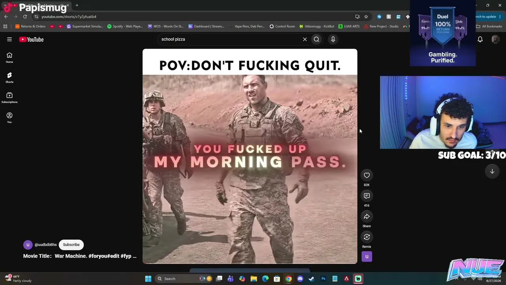
Task: Open the 'Spotify - Web Playe...' bookmark
Action: [x=125, y=27]
